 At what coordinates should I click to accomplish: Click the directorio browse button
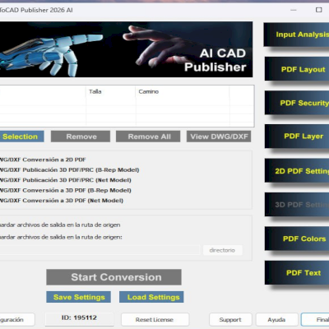(x=222, y=250)
